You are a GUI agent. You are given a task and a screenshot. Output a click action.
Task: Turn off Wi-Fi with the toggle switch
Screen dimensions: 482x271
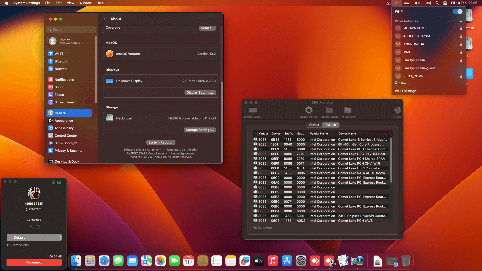click(x=458, y=12)
